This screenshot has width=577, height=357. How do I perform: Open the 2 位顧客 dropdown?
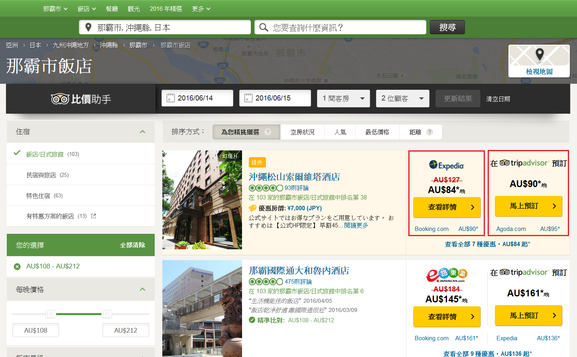(403, 99)
